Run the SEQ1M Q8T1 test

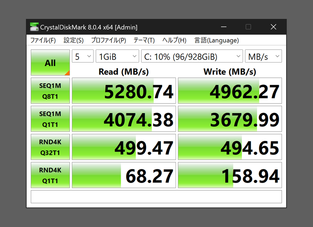[50, 91]
